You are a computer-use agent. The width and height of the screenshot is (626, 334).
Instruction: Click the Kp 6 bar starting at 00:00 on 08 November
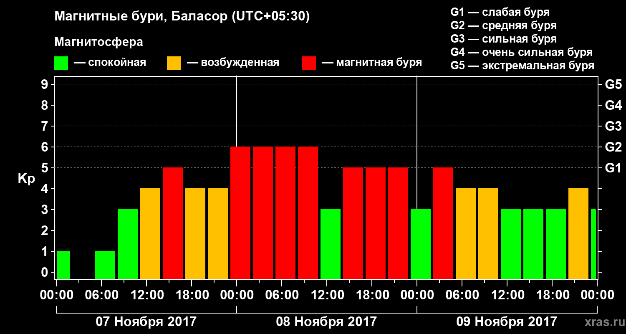240,213
